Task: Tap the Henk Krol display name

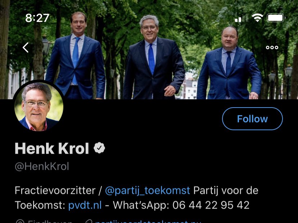Action: coord(52,148)
